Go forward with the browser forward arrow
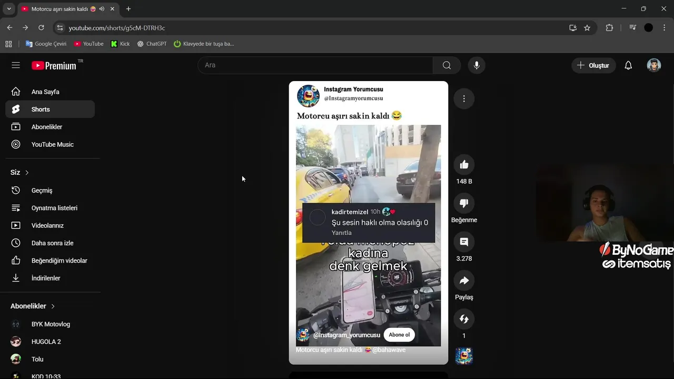The height and width of the screenshot is (379, 674). point(25,28)
